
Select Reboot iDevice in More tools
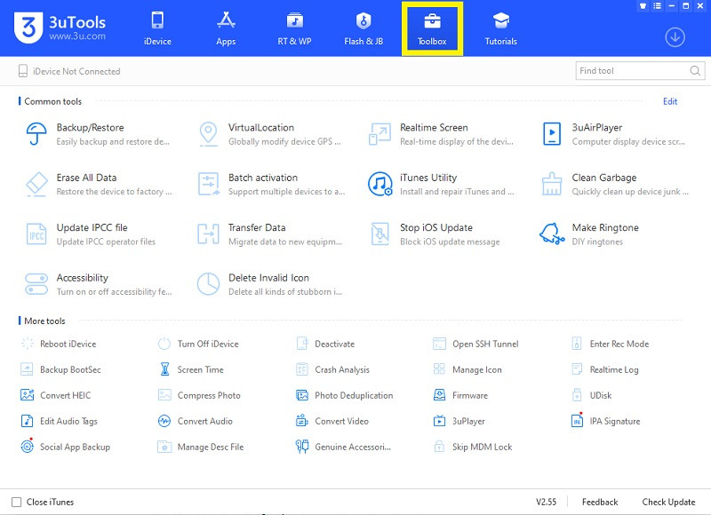click(68, 345)
